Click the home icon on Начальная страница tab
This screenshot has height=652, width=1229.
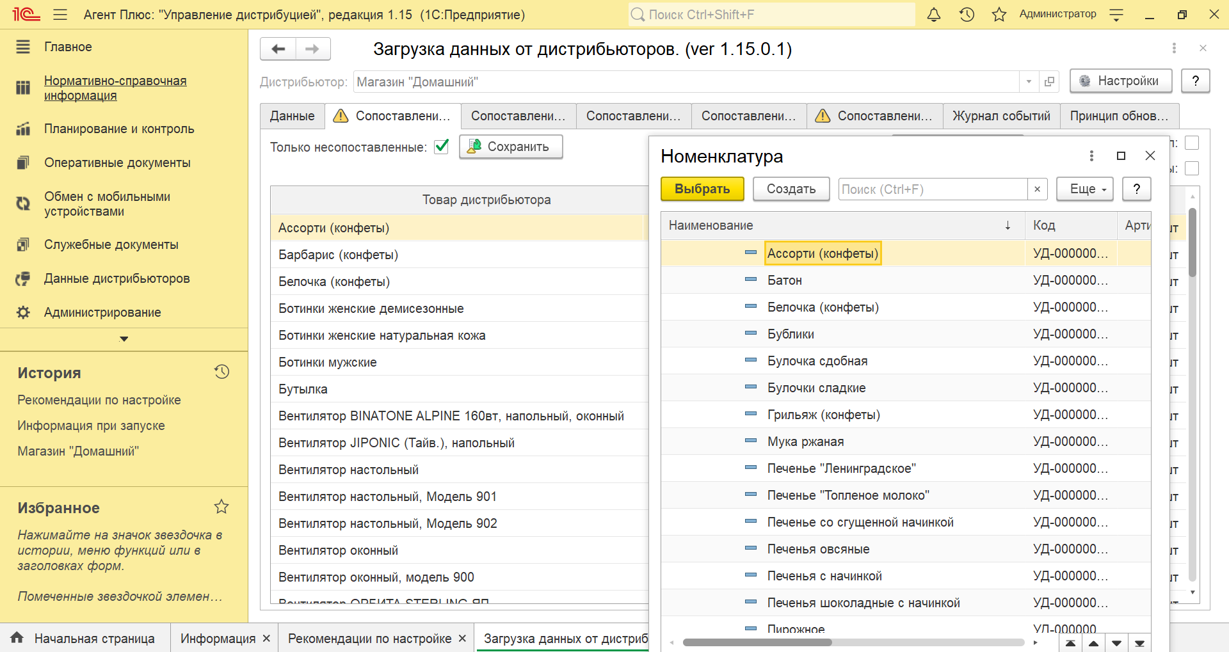pos(17,637)
